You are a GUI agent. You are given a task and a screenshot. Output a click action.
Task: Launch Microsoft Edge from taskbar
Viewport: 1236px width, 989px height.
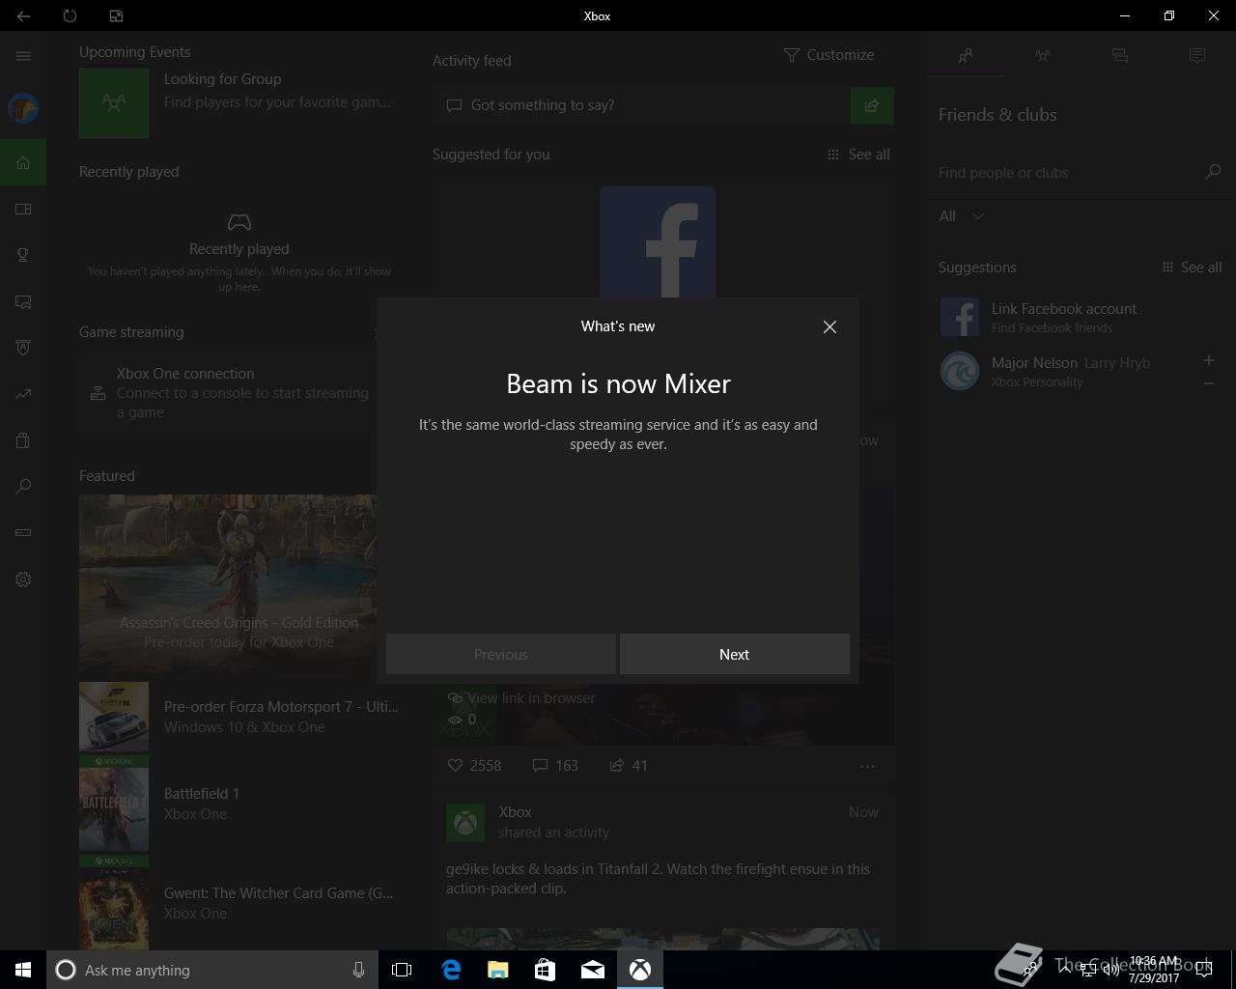[451, 970]
